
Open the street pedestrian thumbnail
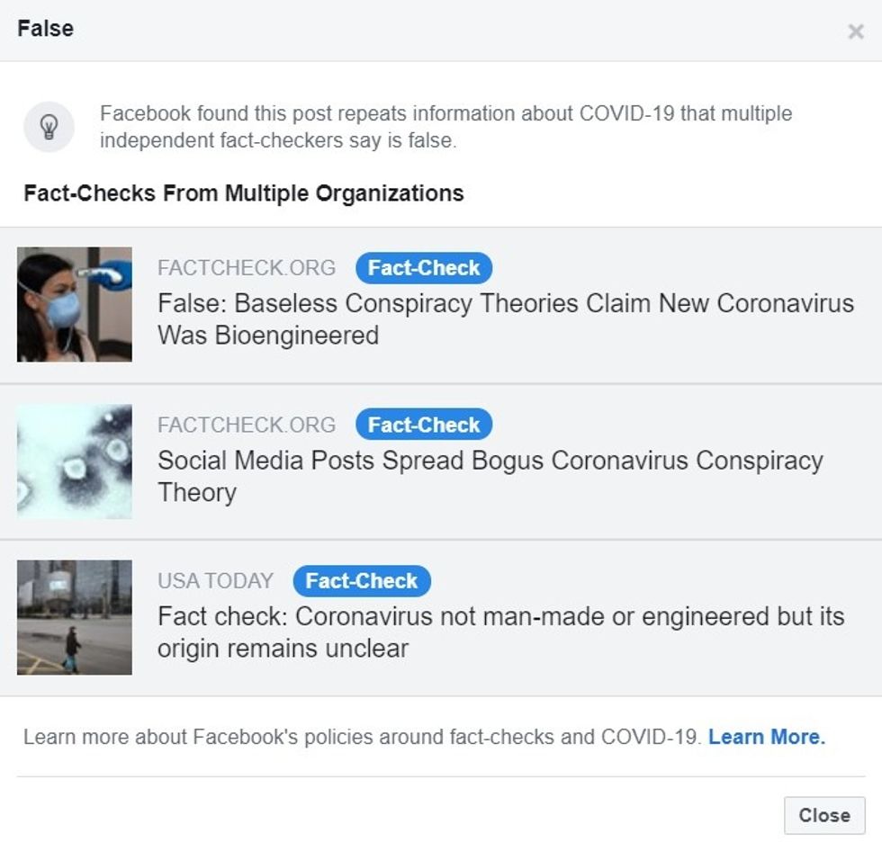click(74, 617)
